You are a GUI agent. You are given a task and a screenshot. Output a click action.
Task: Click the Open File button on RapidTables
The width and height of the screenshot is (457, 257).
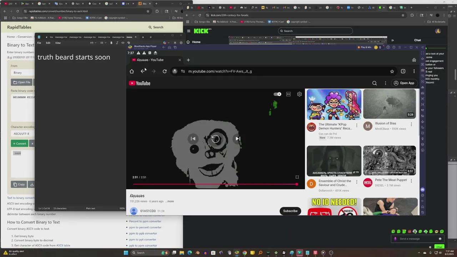pyautogui.click(x=21, y=82)
